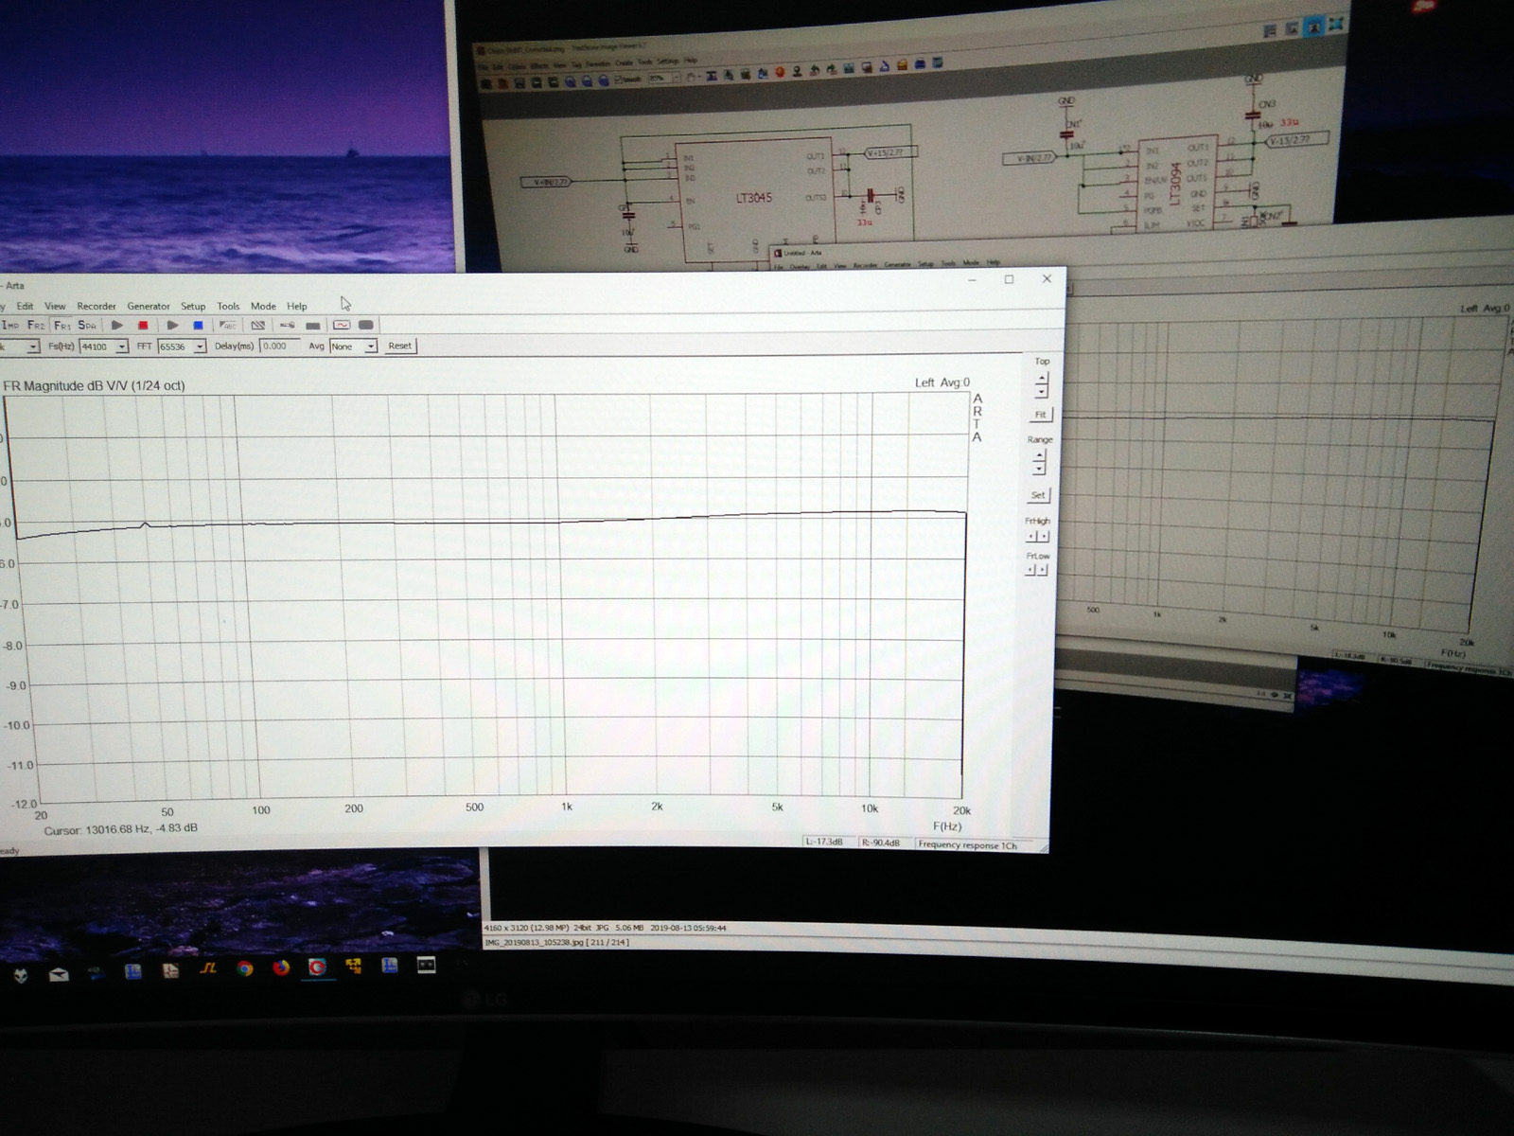Viewport: 1514px width, 1136px height.
Task: Start recording with the first play arrow
Action: click(x=117, y=325)
